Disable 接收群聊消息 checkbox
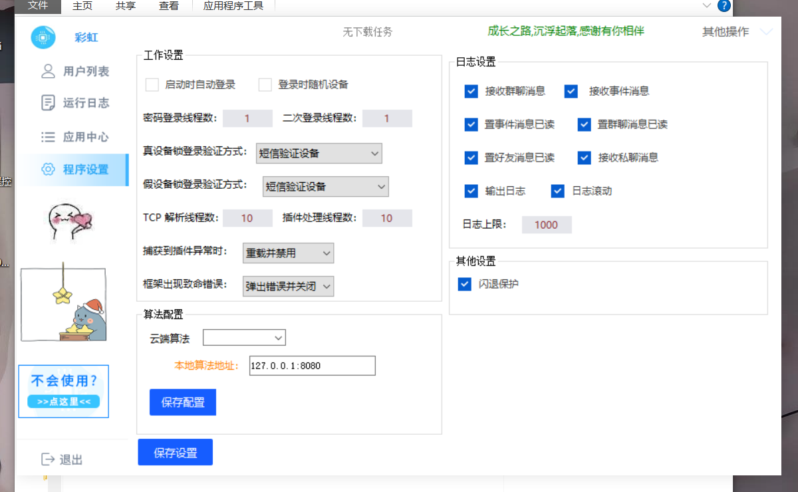The height and width of the screenshot is (492, 798). pyautogui.click(x=471, y=91)
